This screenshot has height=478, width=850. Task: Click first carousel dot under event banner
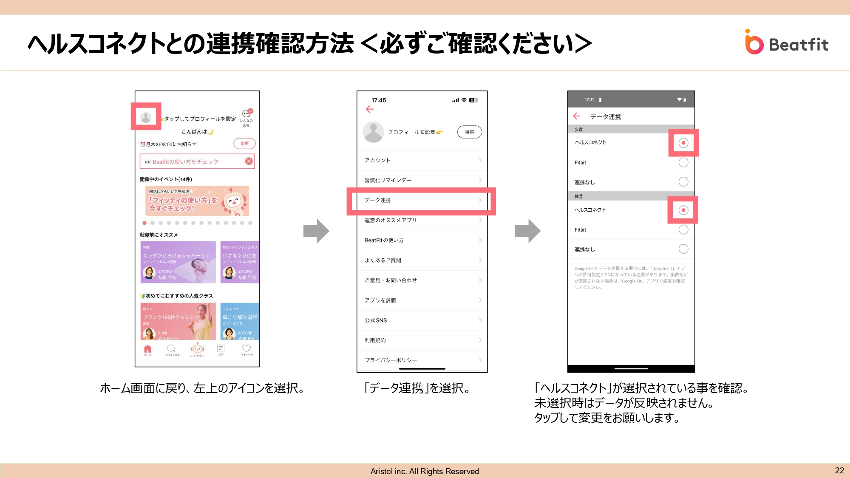coord(144,223)
